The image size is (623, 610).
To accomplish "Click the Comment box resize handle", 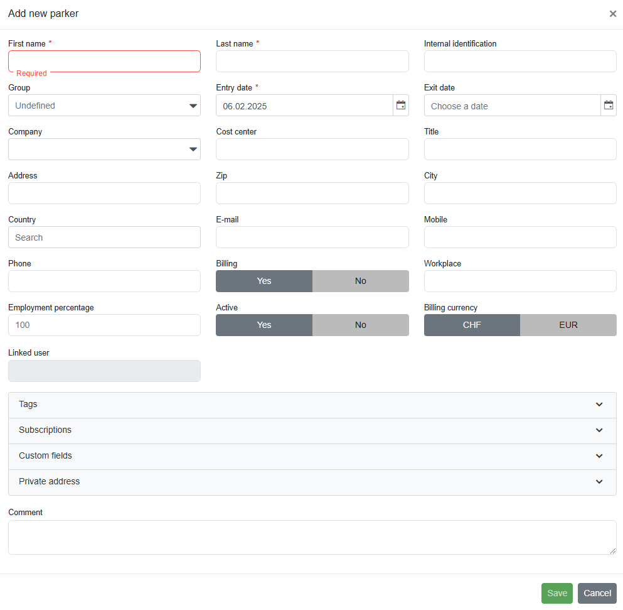I will pos(613,551).
